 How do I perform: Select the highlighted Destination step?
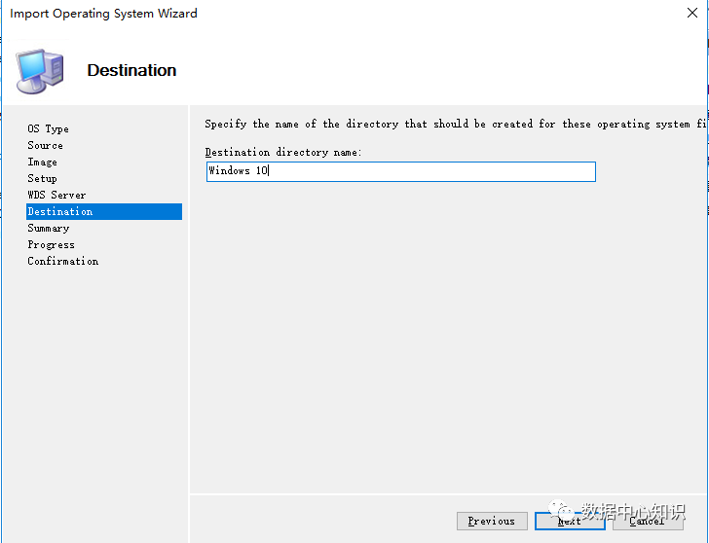click(x=60, y=211)
